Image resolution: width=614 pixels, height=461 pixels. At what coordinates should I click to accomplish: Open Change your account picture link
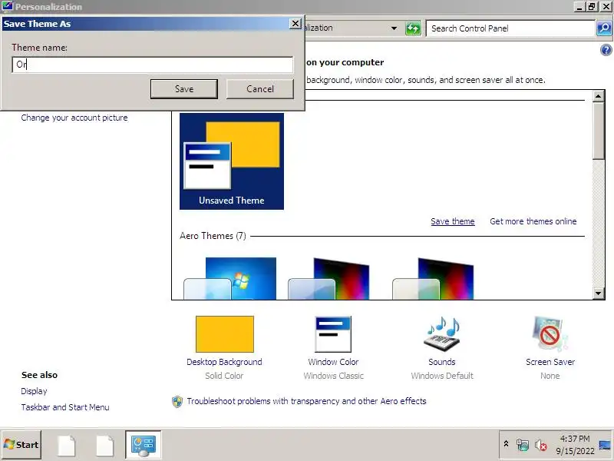click(74, 118)
